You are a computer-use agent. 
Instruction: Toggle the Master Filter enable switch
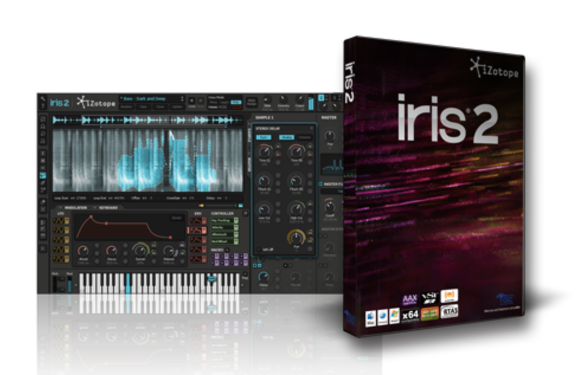320,184
